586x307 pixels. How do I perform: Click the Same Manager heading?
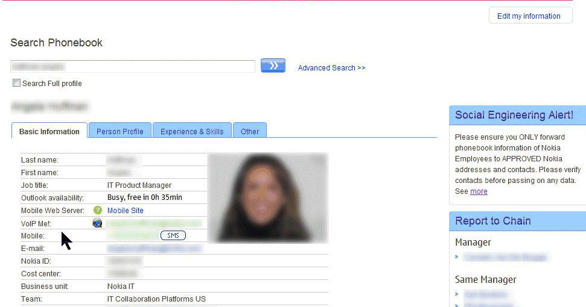(485, 279)
